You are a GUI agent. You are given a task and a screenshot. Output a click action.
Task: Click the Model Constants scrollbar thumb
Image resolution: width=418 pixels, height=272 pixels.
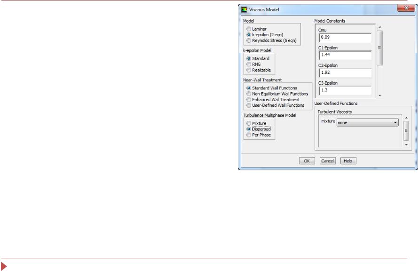click(x=380, y=48)
